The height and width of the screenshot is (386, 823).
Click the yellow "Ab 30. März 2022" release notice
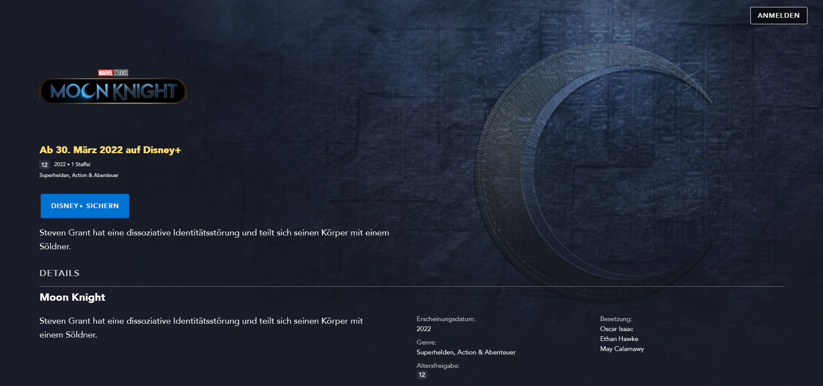(x=110, y=150)
